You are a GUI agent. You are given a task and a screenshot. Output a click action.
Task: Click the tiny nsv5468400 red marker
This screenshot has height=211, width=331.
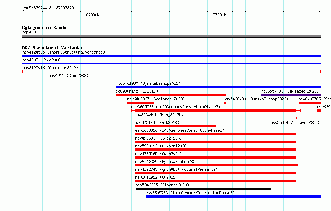point(225,103)
